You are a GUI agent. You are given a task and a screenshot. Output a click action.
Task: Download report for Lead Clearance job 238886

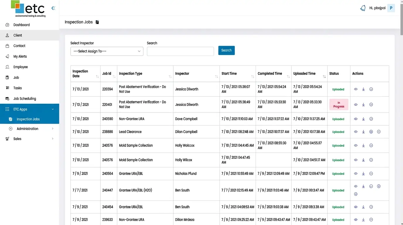point(363,132)
